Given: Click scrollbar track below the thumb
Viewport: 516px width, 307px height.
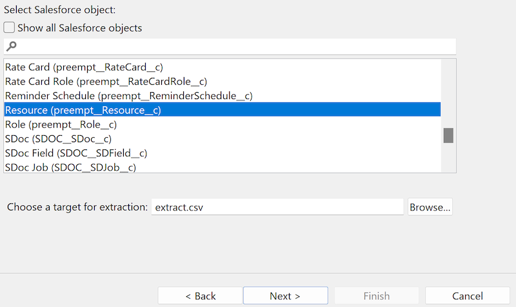Looking at the screenshot, I should coord(448,158).
